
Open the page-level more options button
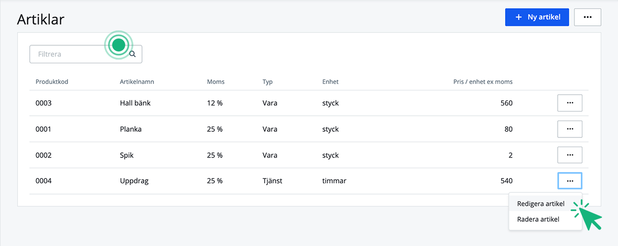(587, 17)
